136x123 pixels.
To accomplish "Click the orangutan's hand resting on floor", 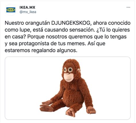I will [x=91, y=110].
